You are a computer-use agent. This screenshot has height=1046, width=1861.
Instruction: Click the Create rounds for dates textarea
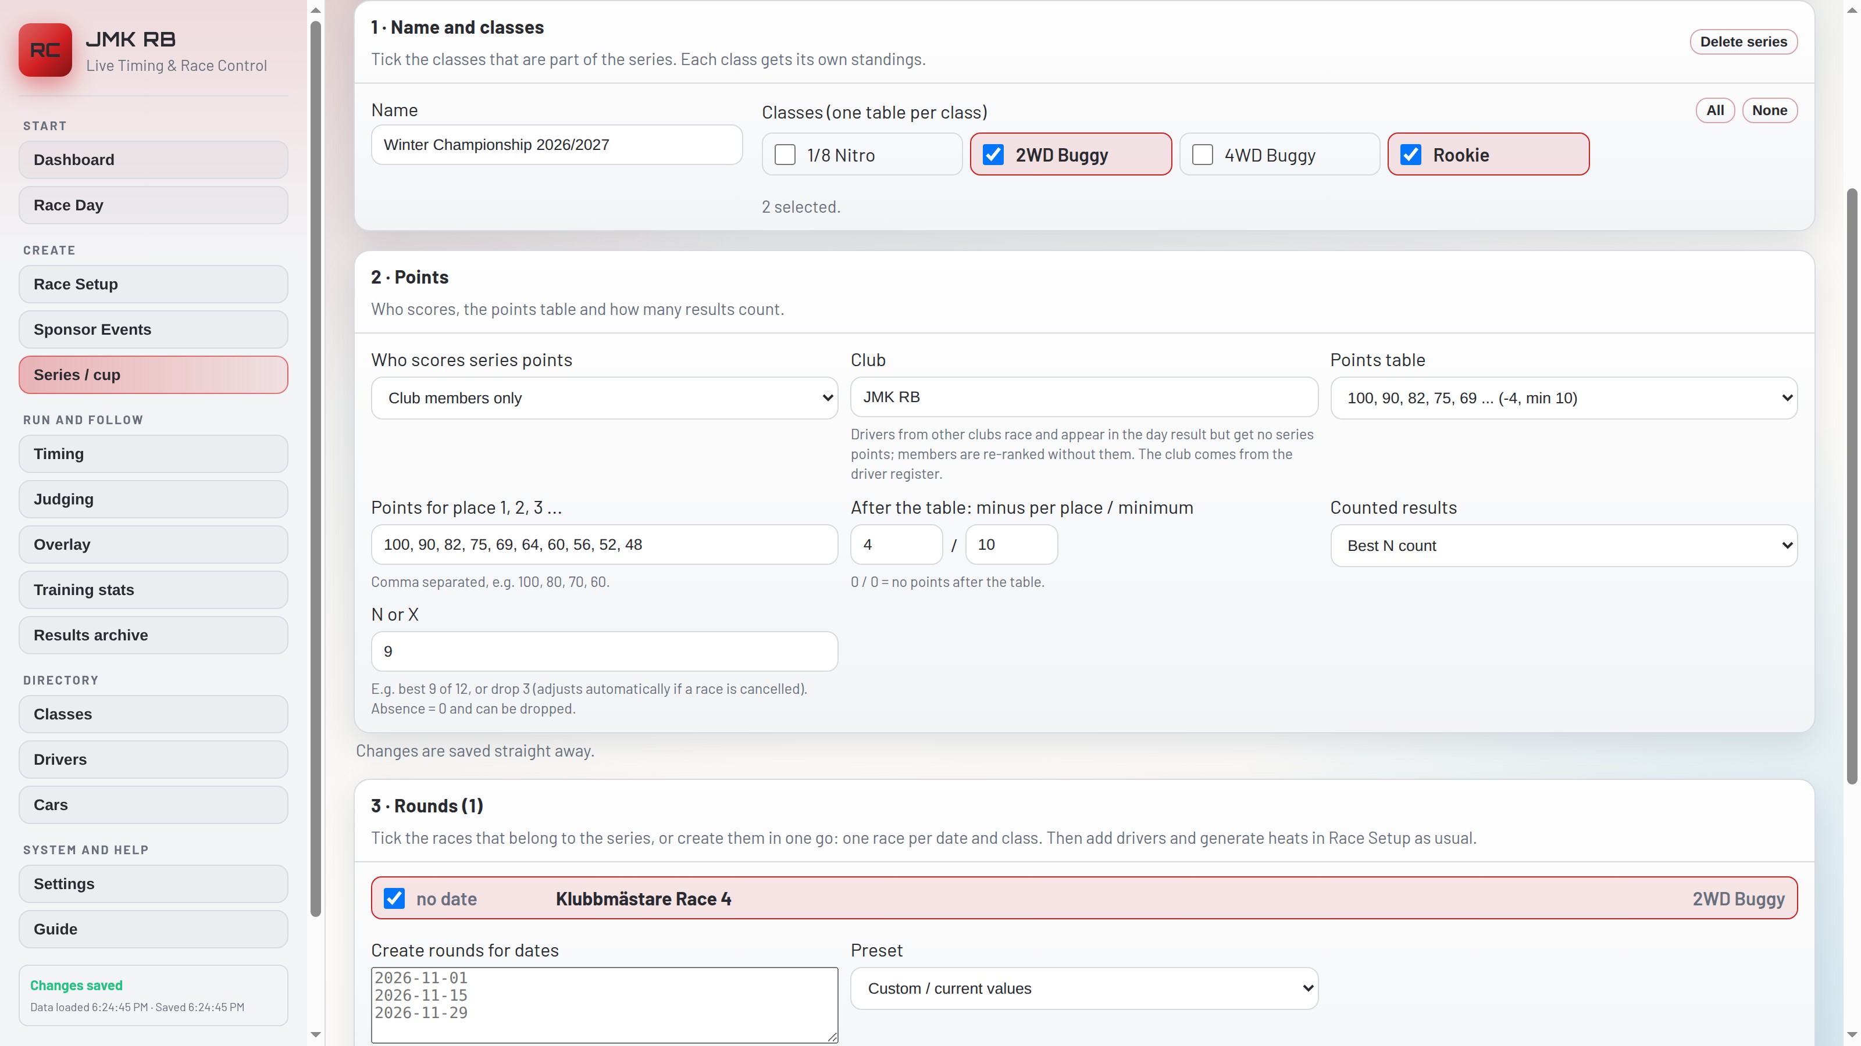(604, 1005)
